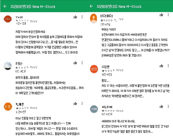173x139 pixels.
Task: Tap the star rating under 이상현
Action: pyautogui.click(x=108, y=70)
